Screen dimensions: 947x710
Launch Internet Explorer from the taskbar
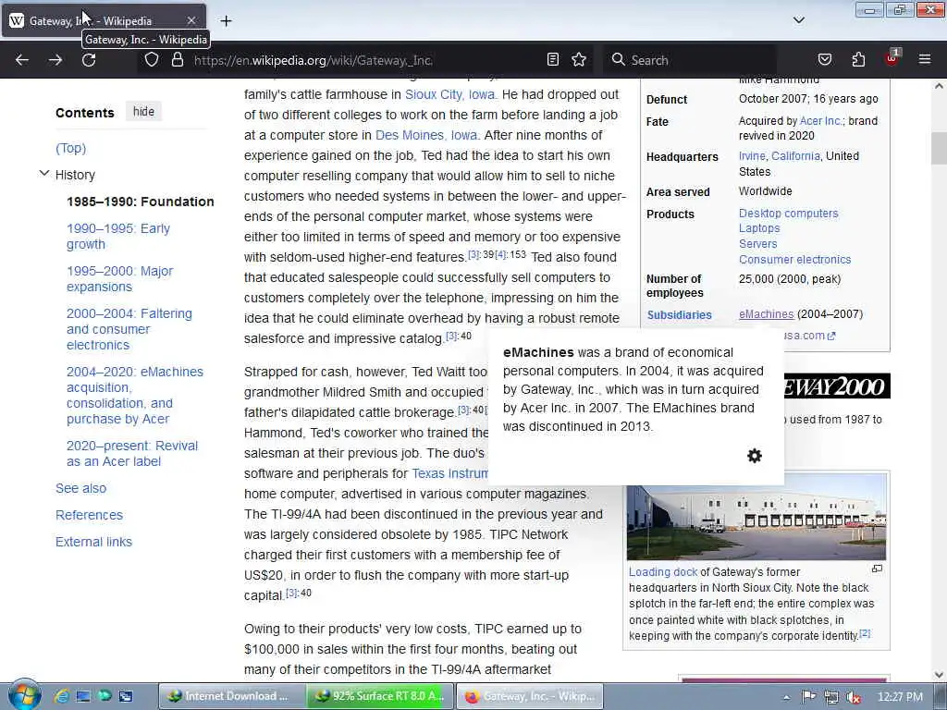point(61,696)
